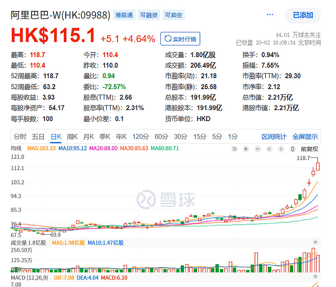336x287 pixels.
Task: Switch to the 120分 chart tab
Action: [141, 137]
